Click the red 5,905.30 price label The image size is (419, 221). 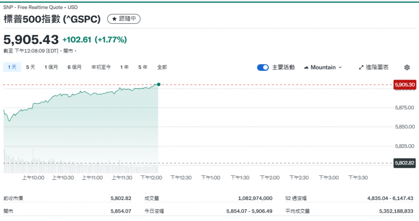[x=405, y=85]
